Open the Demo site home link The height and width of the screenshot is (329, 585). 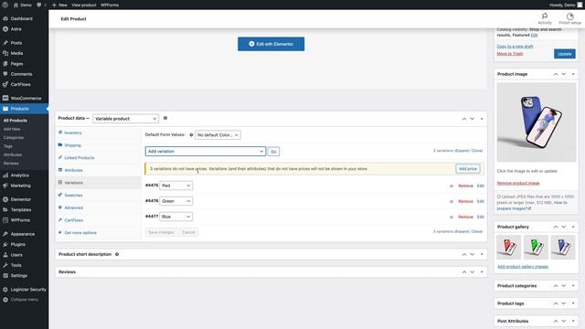click(22, 5)
